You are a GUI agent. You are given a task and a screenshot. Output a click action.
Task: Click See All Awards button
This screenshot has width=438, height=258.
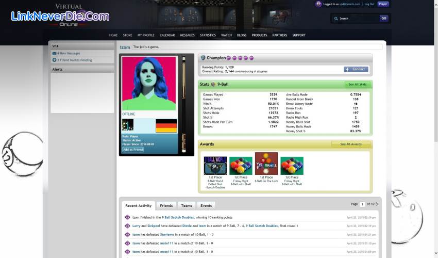click(351, 144)
